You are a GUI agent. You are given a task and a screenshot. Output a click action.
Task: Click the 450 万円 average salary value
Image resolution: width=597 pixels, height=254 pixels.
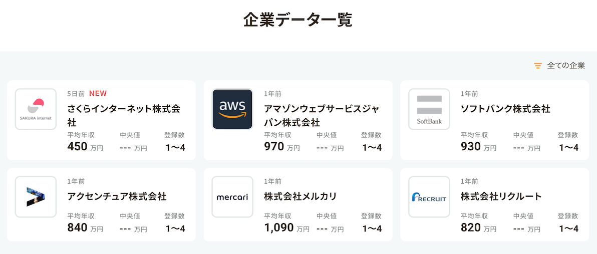pyautogui.click(x=85, y=147)
